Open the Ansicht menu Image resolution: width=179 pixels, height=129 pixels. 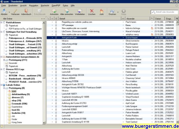pos(23,6)
